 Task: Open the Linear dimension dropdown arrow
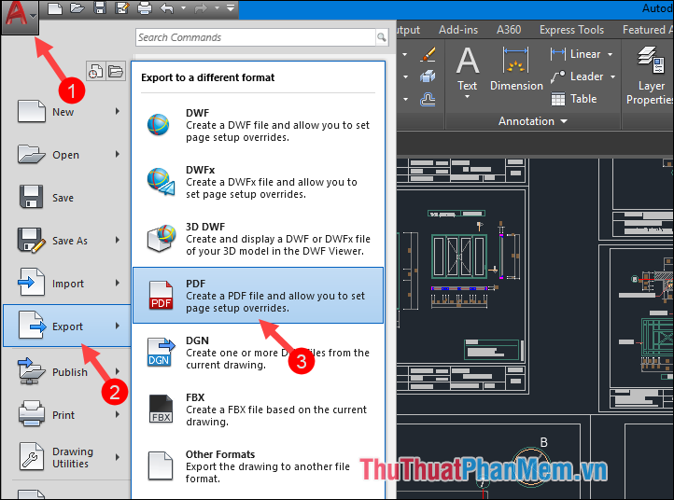click(610, 54)
